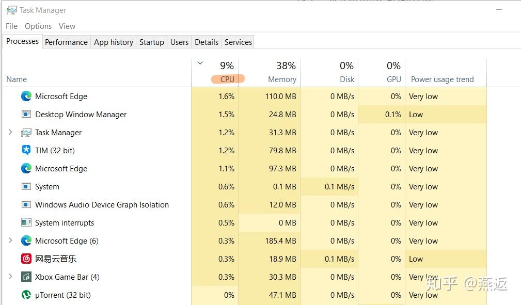The image size is (521, 305).
Task: Sort by the Disk column header
Action: tap(347, 79)
